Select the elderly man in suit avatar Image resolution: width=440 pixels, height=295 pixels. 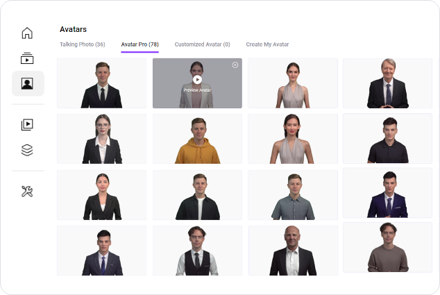387,83
